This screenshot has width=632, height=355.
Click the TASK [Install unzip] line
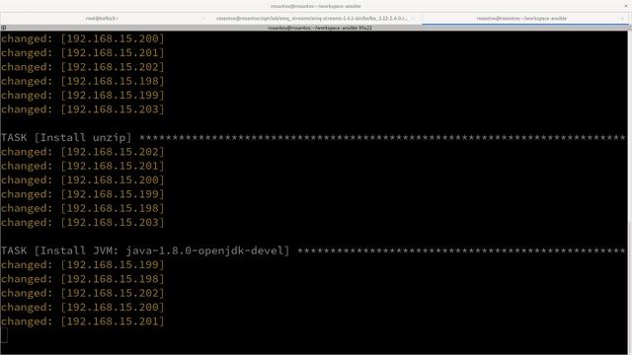click(x=313, y=138)
